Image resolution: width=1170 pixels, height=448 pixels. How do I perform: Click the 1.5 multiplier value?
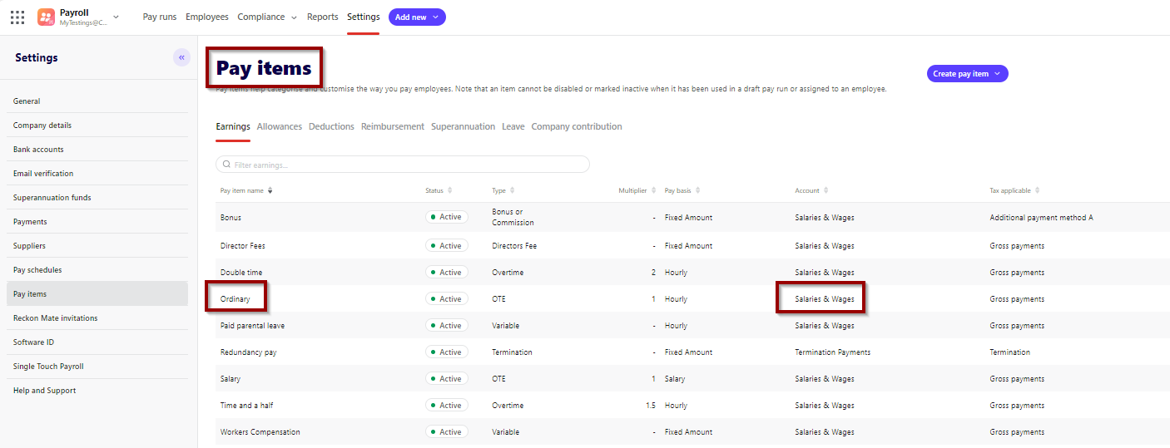651,406
